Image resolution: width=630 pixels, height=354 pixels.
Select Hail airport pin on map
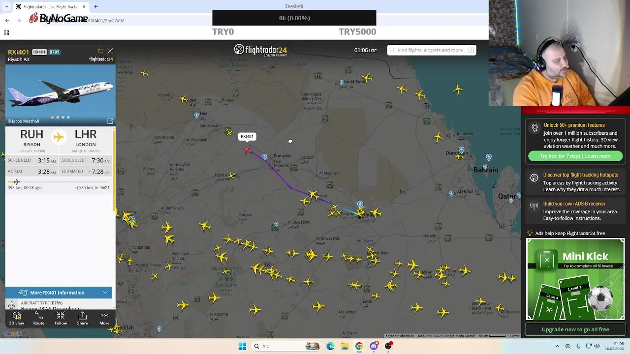(196, 115)
